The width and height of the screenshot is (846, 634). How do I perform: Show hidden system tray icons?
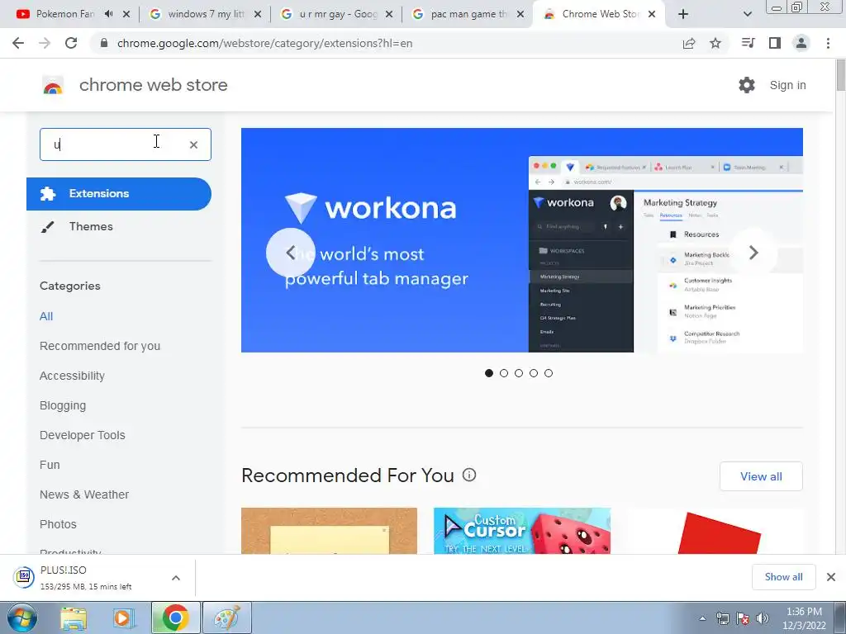click(702, 619)
